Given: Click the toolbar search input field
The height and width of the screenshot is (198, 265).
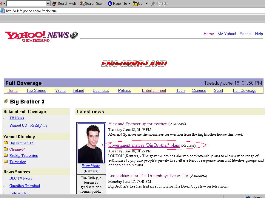Looking at the screenshot, I should coord(26,4).
